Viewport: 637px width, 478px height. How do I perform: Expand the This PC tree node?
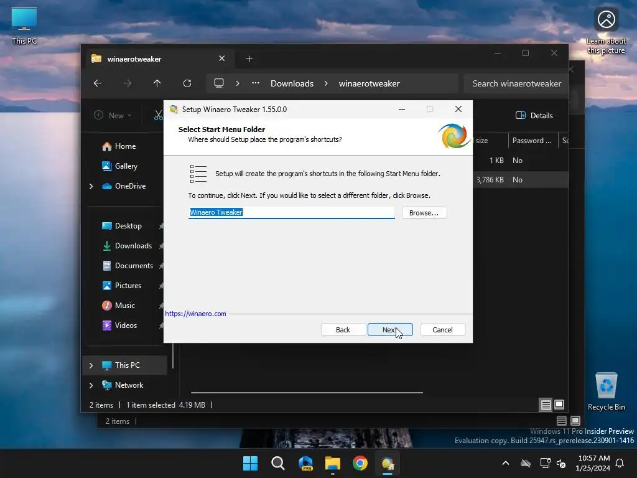click(91, 365)
